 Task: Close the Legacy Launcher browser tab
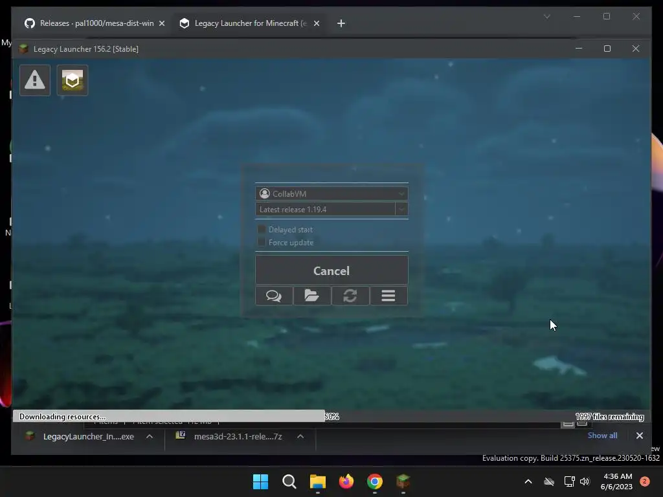[316, 23]
